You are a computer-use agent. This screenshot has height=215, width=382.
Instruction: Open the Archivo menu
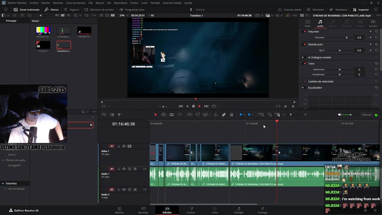pos(34,3)
